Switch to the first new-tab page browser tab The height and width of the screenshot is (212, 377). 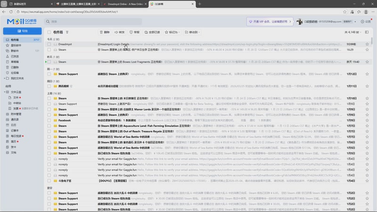[x=30, y=4]
